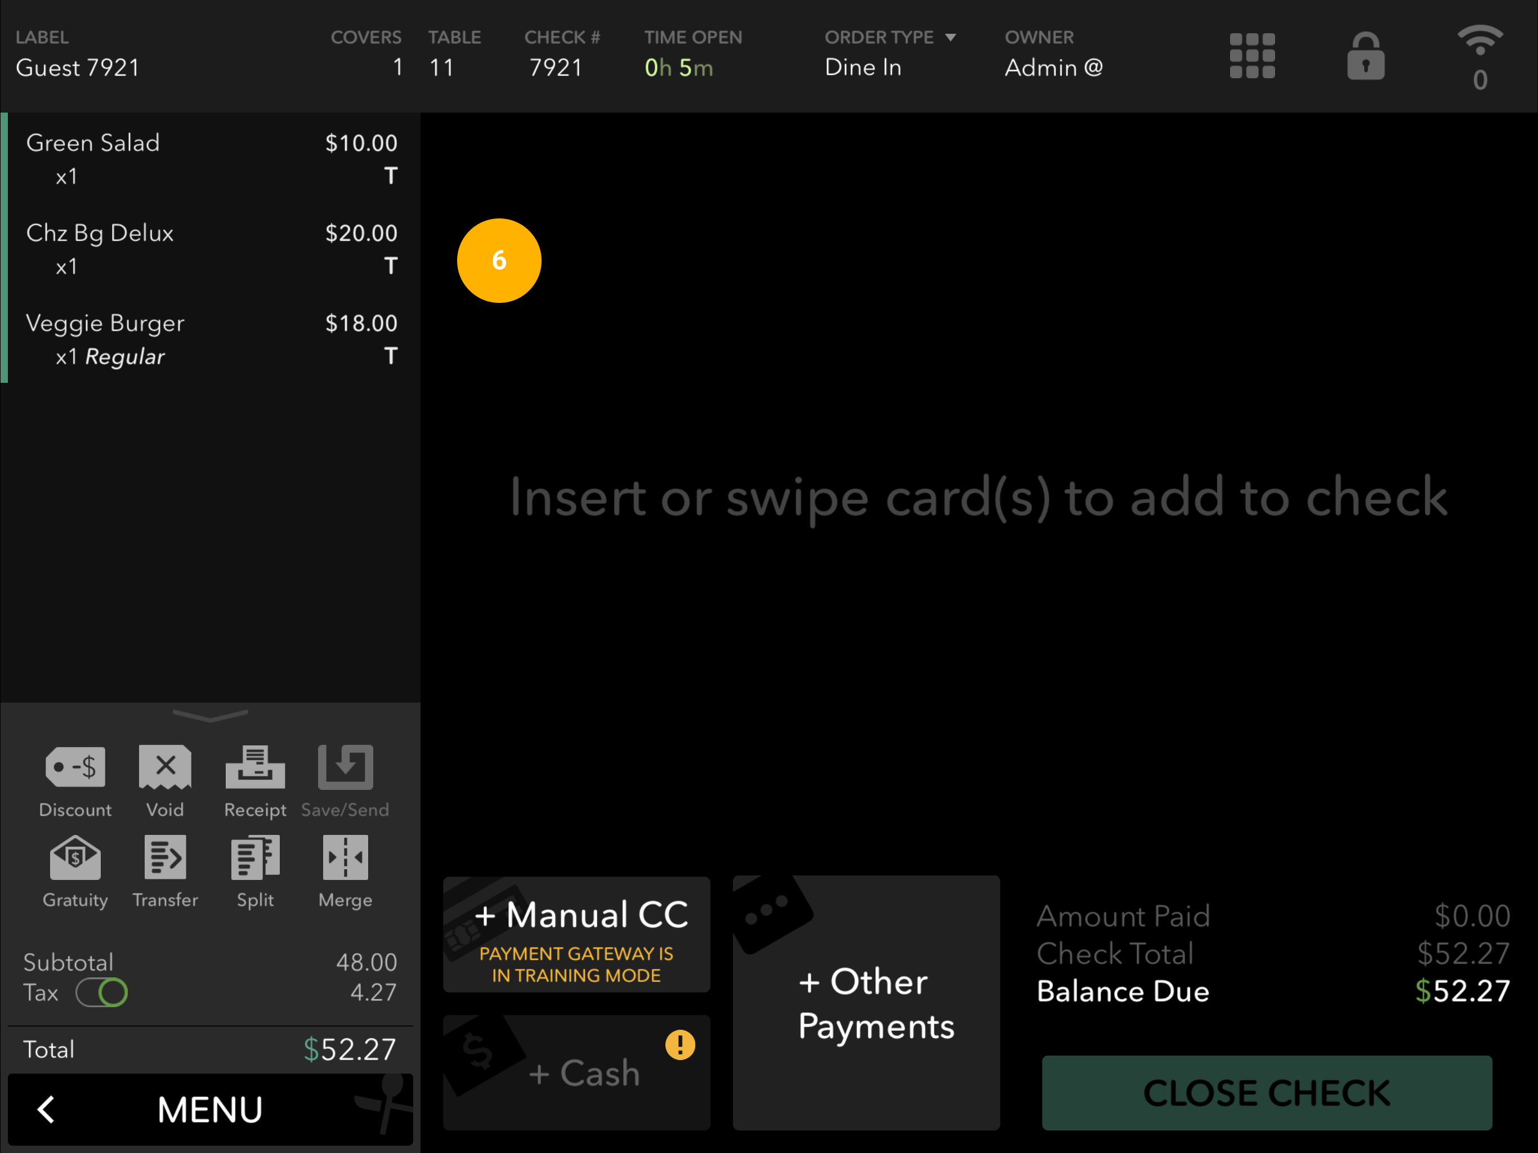Toggle the Tax switch
The image size is (1538, 1153).
[101, 993]
